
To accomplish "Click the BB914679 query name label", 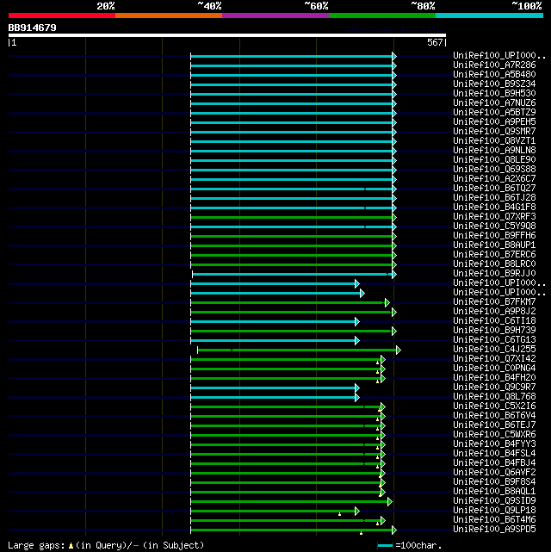I will pos(33,28).
